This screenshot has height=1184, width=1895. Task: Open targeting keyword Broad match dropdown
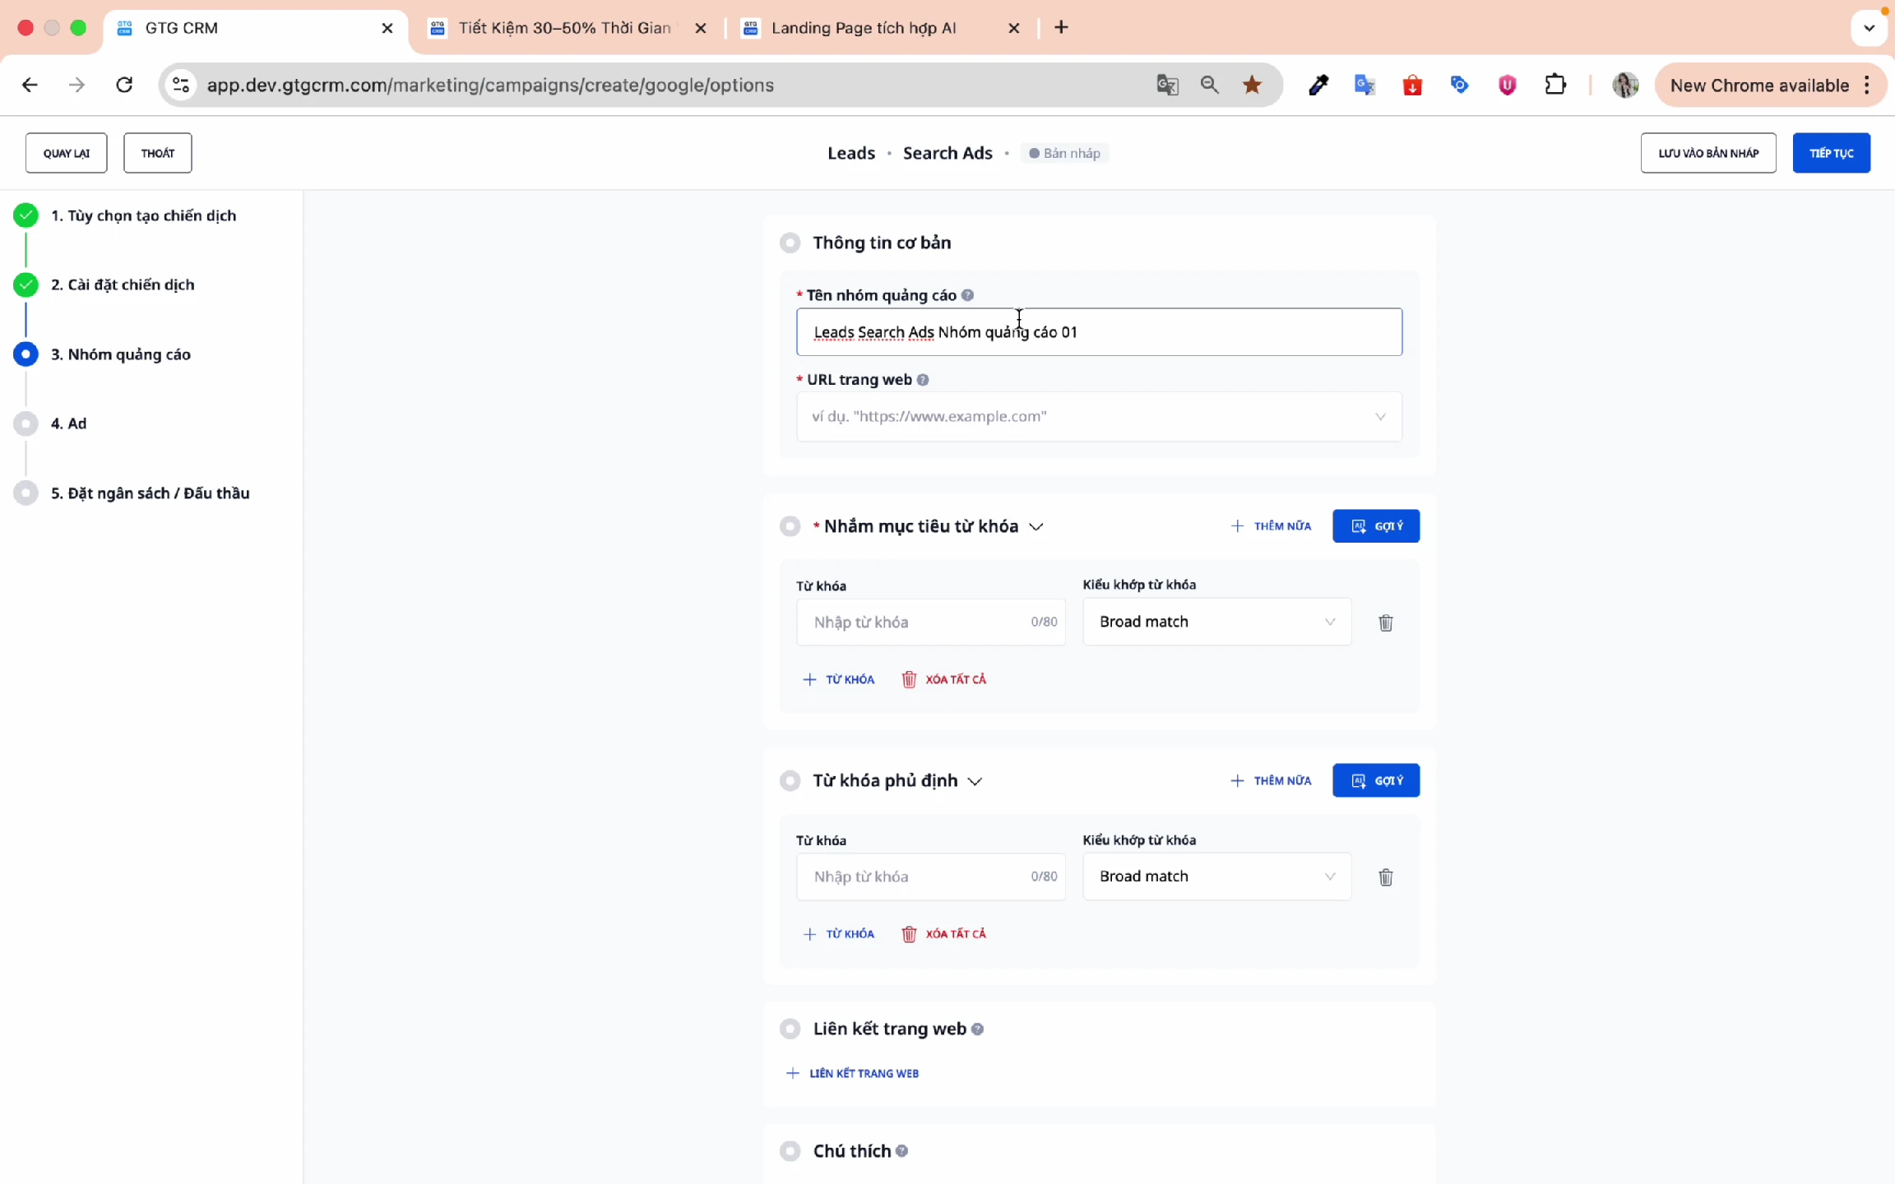pos(1216,622)
